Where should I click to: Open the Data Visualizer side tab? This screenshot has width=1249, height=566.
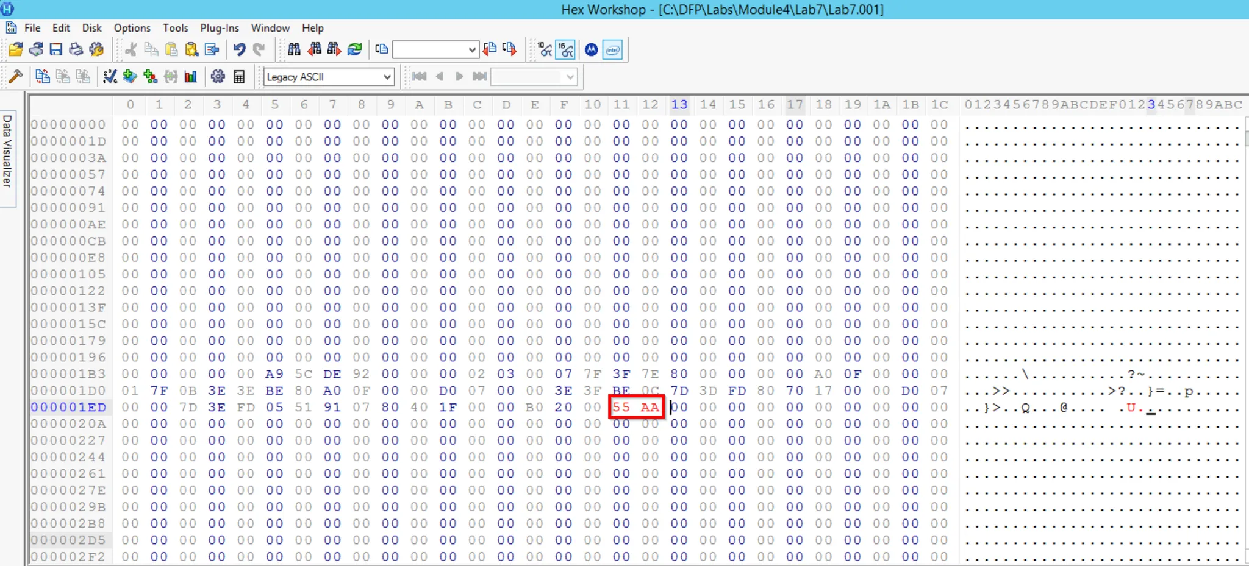click(7, 150)
